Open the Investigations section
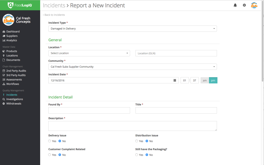Image resolution: width=264 pixels, height=165 pixels. (13, 99)
